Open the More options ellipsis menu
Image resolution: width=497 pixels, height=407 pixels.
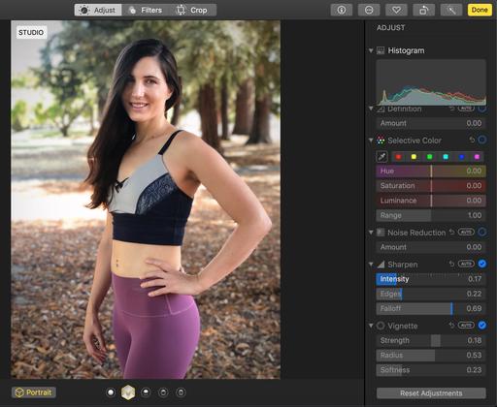coord(369,10)
